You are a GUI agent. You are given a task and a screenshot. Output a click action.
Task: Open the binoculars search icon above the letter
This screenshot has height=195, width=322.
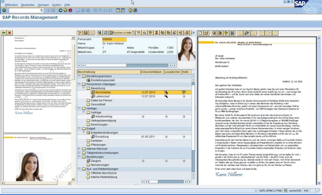tap(232, 33)
